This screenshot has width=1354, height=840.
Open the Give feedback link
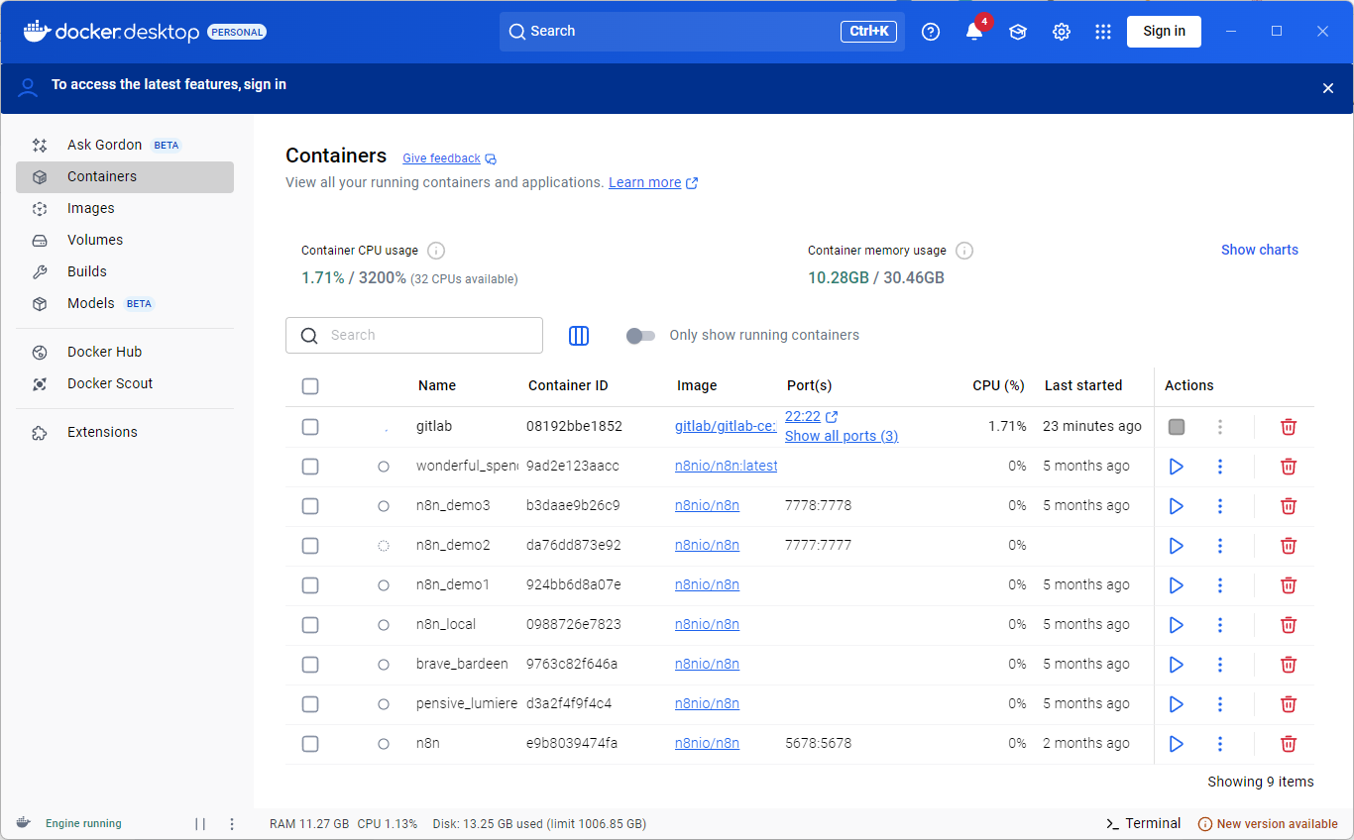click(x=449, y=158)
